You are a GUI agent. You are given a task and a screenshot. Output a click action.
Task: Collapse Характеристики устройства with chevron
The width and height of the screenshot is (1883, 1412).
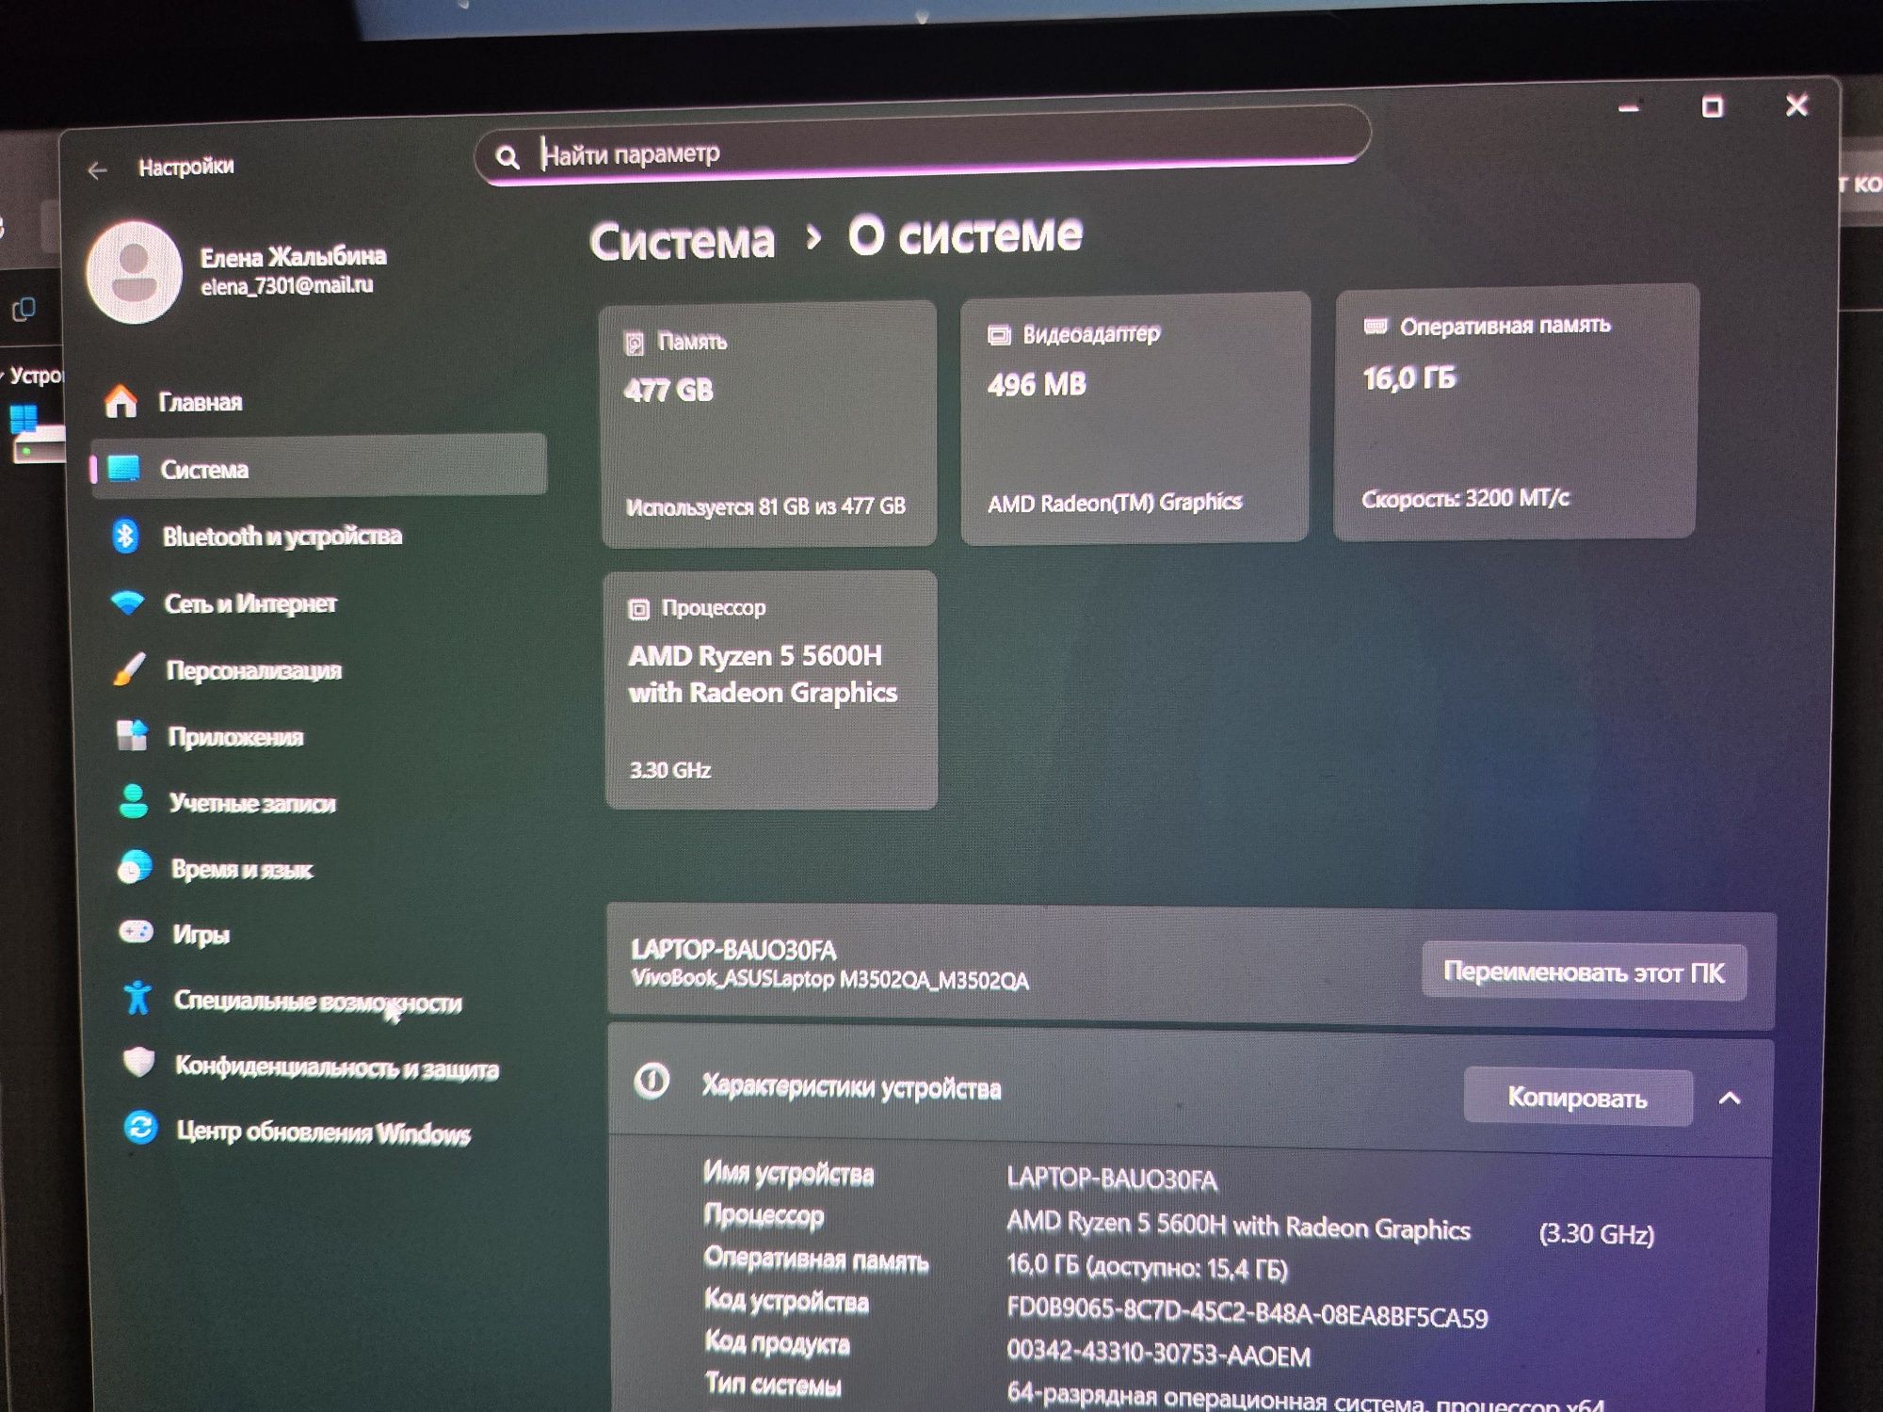[1730, 1099]
